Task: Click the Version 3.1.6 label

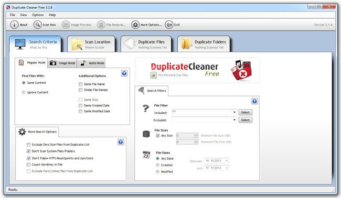Action: pos(323,25)
